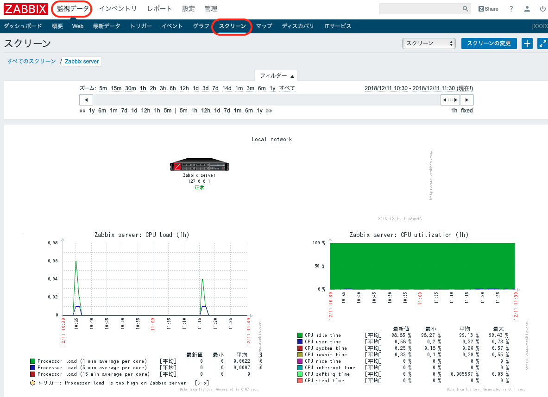Open the Zabbix Share link icon

click(488, 9)
